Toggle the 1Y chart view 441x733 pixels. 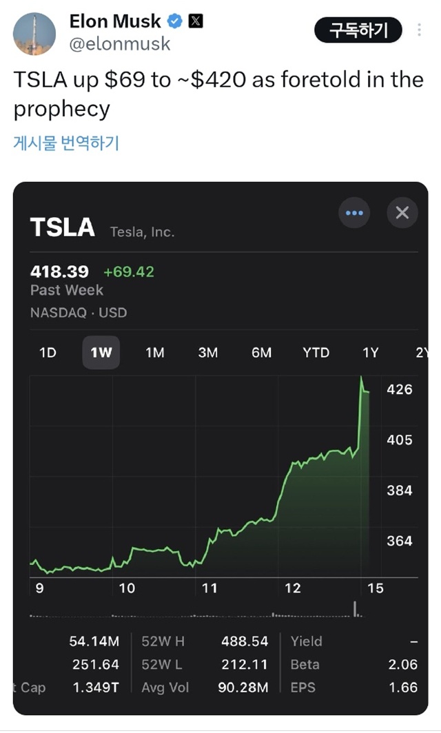pos(369,352)
